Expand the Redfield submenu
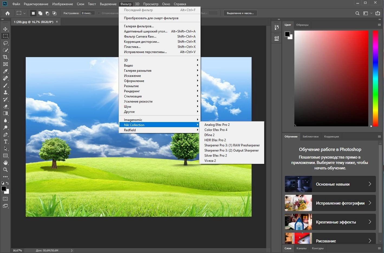 click(x=160, y=130)
